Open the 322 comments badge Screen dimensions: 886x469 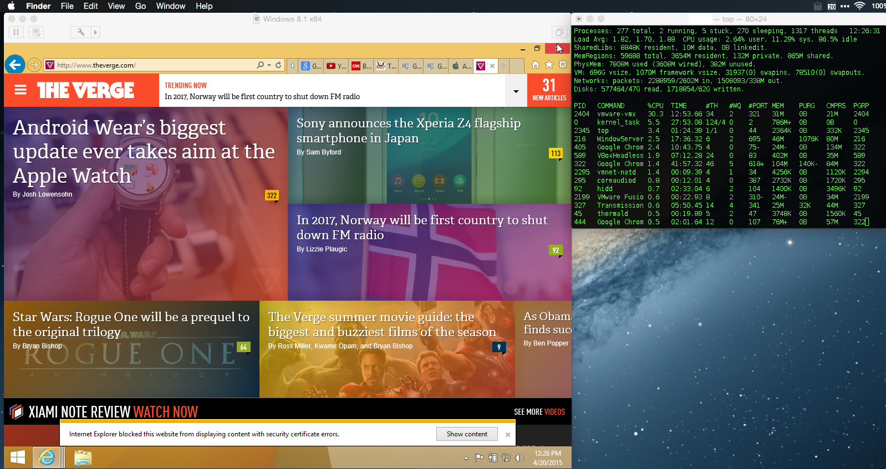(272, 195)
